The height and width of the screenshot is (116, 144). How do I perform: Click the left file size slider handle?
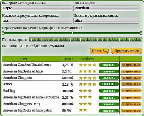pos(3,33)
